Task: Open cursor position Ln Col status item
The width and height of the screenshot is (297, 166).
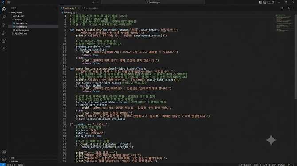Action: click(245, 165)
